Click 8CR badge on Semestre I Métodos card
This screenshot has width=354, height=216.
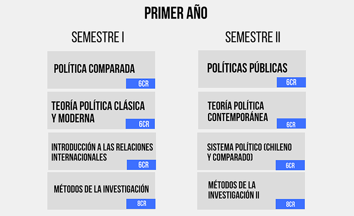(x=141, y=204)
